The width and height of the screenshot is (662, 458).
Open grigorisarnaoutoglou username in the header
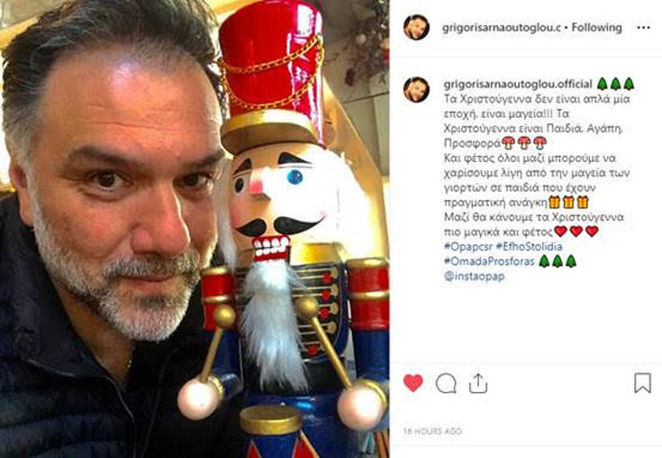(x=502, y=28)
